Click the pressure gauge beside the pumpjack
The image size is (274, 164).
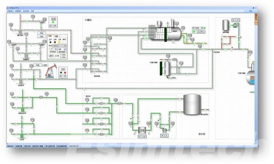pyautogui.click(x=31, y=66)
